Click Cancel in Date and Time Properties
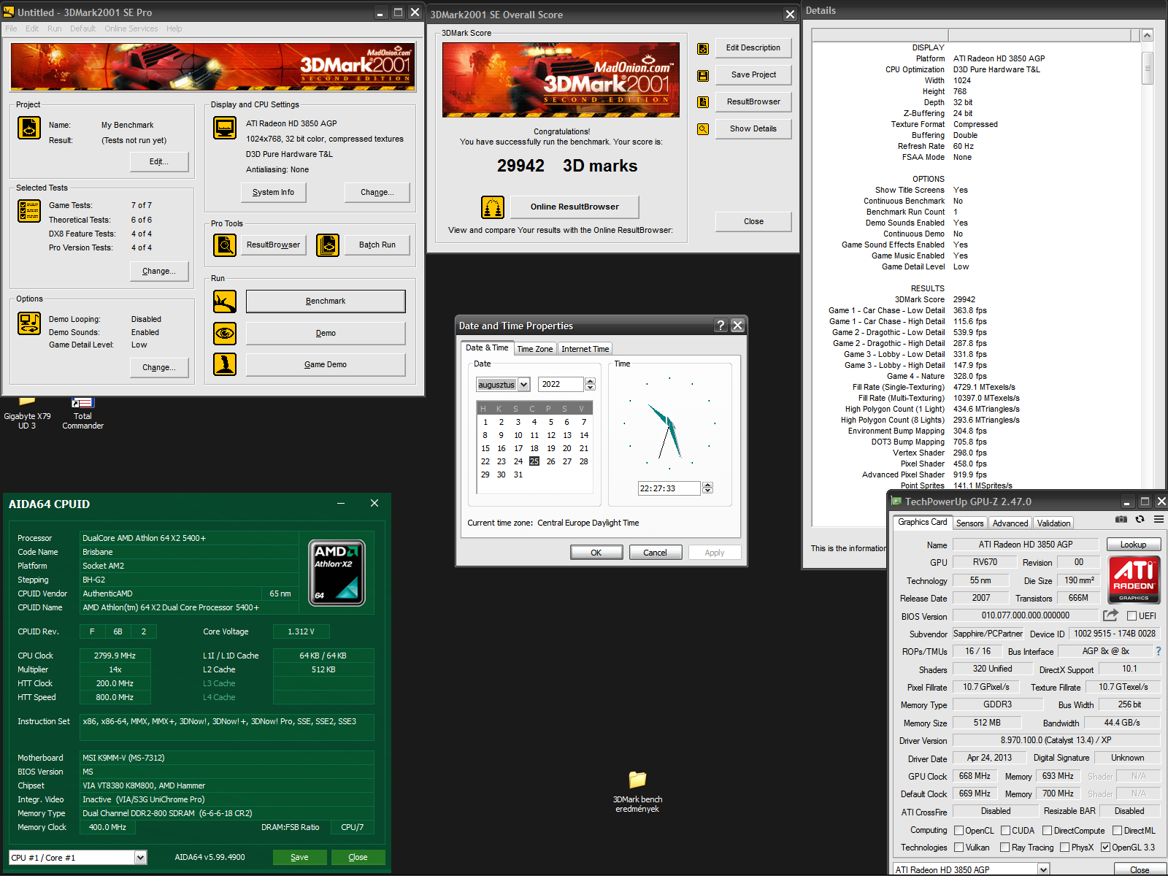This screenshot has width=1168, height=876. point(655,553)
